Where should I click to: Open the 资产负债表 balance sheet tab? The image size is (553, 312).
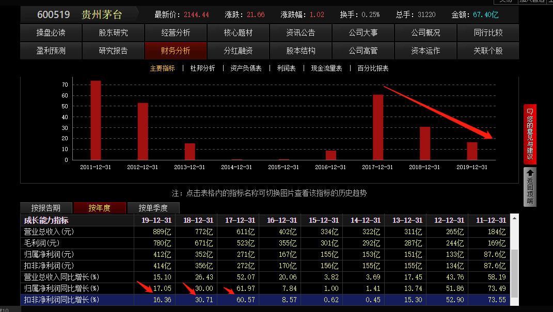(x=245, y=68)
